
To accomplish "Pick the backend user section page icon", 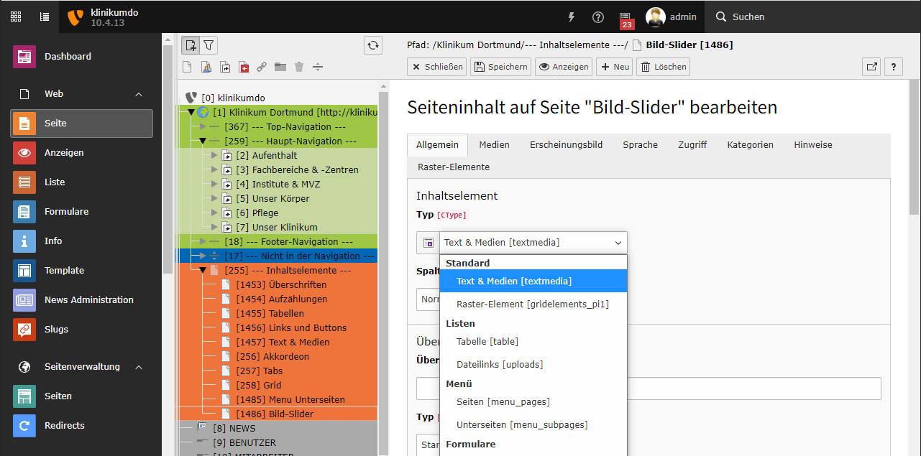I will (206, 67).
